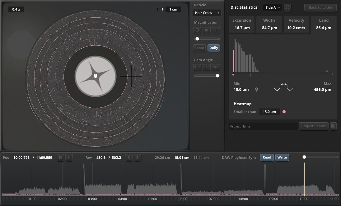Switch to the Excursion statistics tab
The image size is (341, 206).
[242, 24]
